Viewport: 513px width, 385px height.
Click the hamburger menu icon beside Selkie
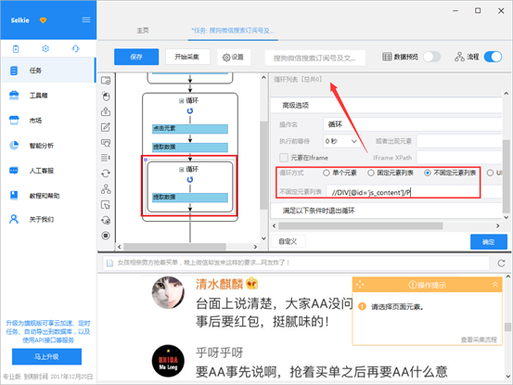point(86,20)
